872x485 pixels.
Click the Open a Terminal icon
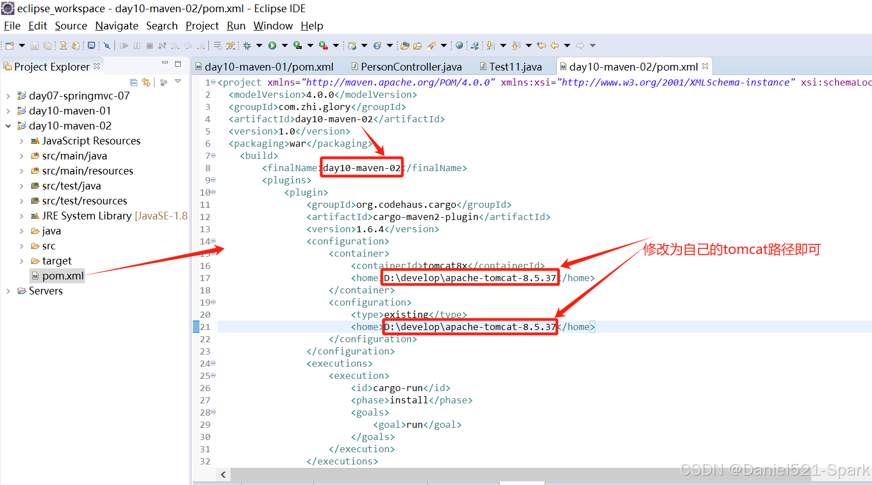pos(91,46)
